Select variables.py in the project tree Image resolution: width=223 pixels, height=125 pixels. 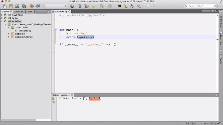click(x=25, y=31)
